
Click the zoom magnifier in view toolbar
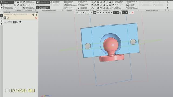[x=81, y=13]
